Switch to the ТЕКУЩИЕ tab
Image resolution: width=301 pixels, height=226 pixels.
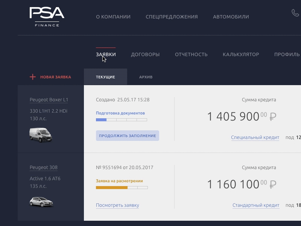click(x=105, y=76)
